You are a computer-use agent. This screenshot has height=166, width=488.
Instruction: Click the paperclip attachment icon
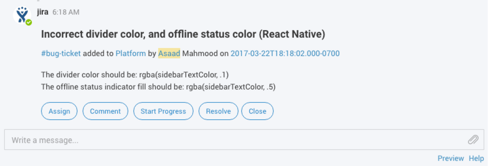pyautogui.click(x=473, y=139)
